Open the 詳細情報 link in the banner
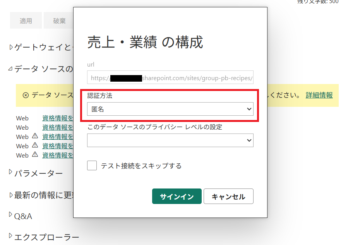 click(319, 95)
